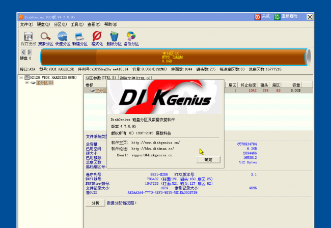
Task: Select HD128:VBOX HARDDISK(8GB) tree item
Action: (53, 78)
